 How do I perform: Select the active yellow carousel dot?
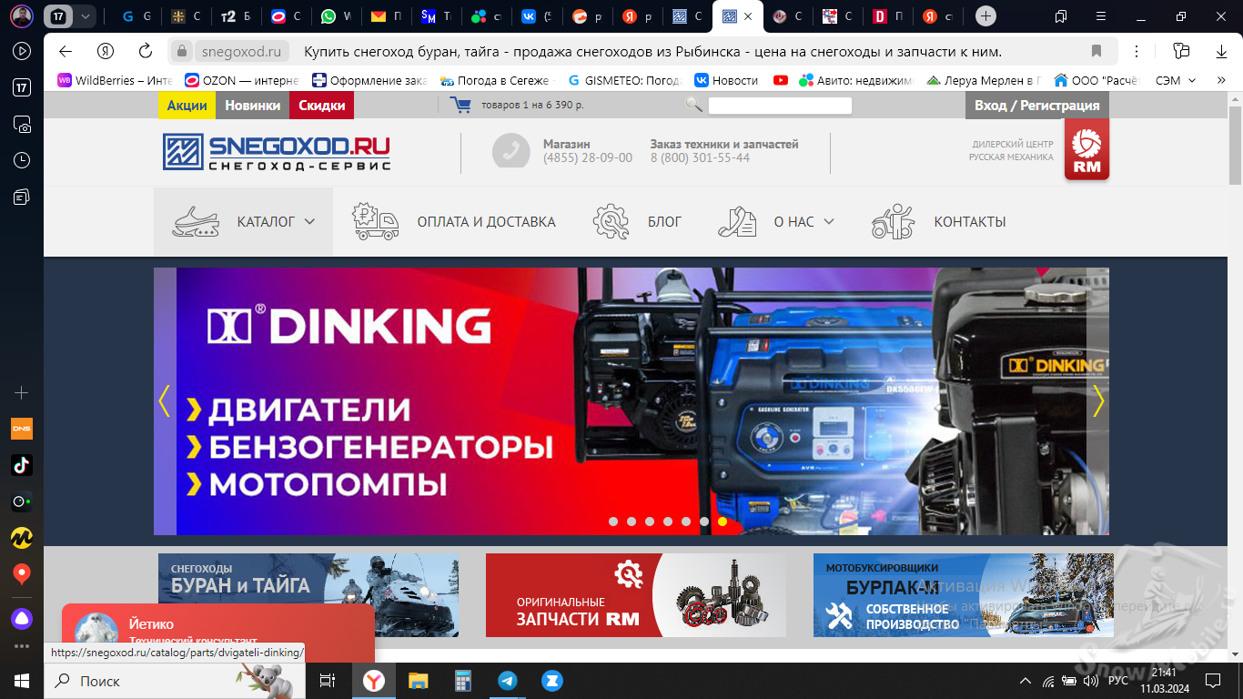(x=723, y=522)
